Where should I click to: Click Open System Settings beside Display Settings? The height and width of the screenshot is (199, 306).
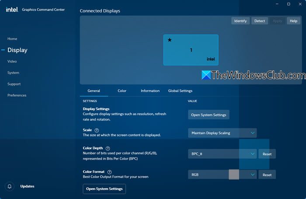tap(209, 115)
